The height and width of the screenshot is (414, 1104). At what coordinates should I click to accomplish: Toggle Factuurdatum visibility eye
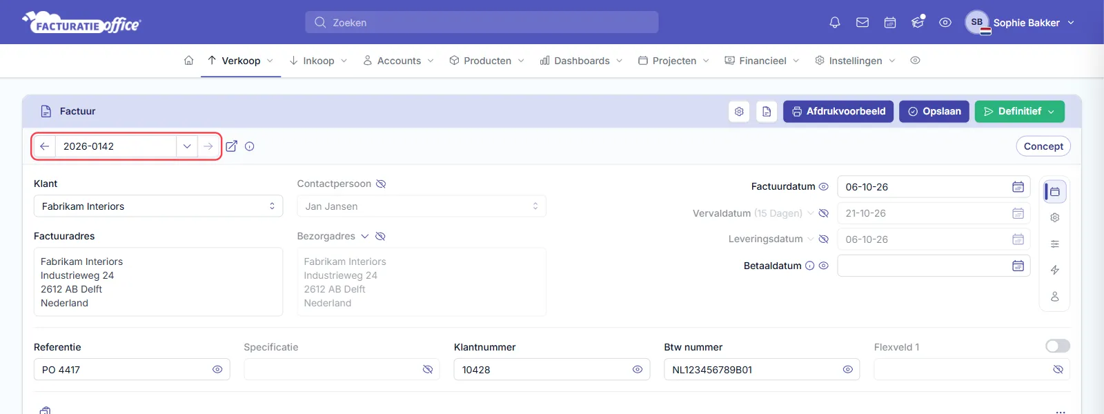(823, 186)
